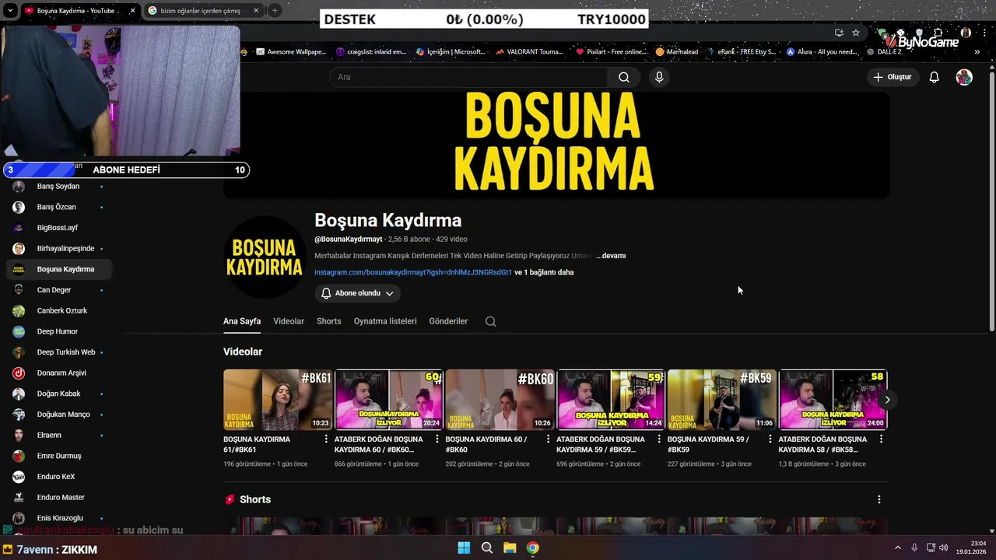Open the Valorant Tournament bookmark
Image resolution: width=996 pixels, height=560 pixels.
tap(528, 52)
